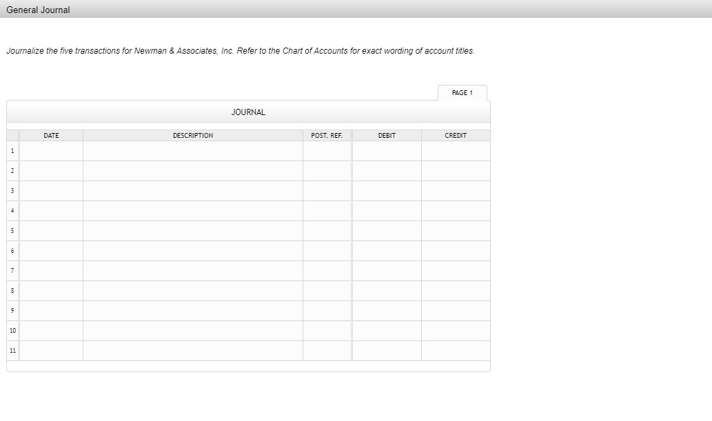Click the JOURNAL title heading
Screen dimensions: 712x421
click(248, 112)
